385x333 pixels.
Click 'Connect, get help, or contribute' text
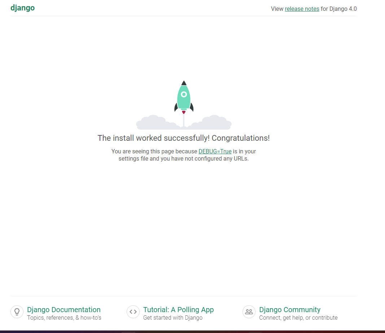[x=298, y=318]
